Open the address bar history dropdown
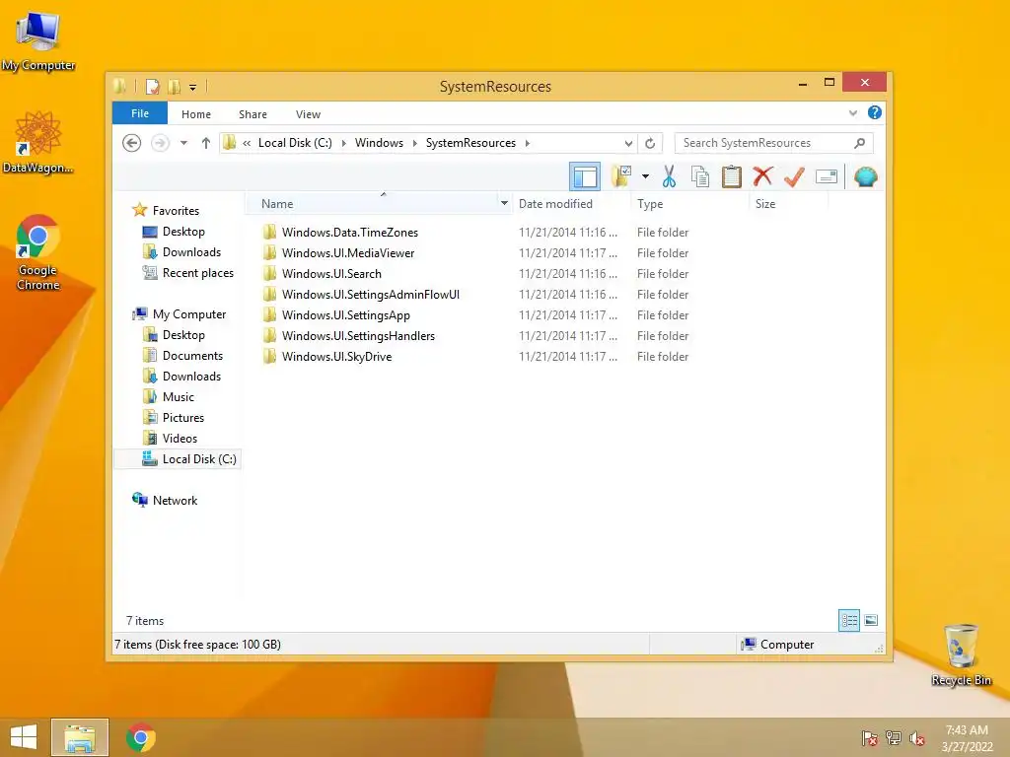The width and height of the screenshot is (1010, 757). (x=628, y=144)
